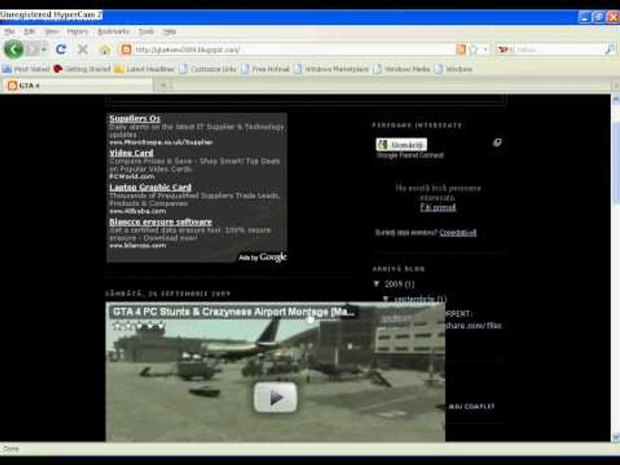The width and height of the screenshot is (620, 465).
Task: Click the Forward navigation arrow
Action: click(x=33, y=49)
